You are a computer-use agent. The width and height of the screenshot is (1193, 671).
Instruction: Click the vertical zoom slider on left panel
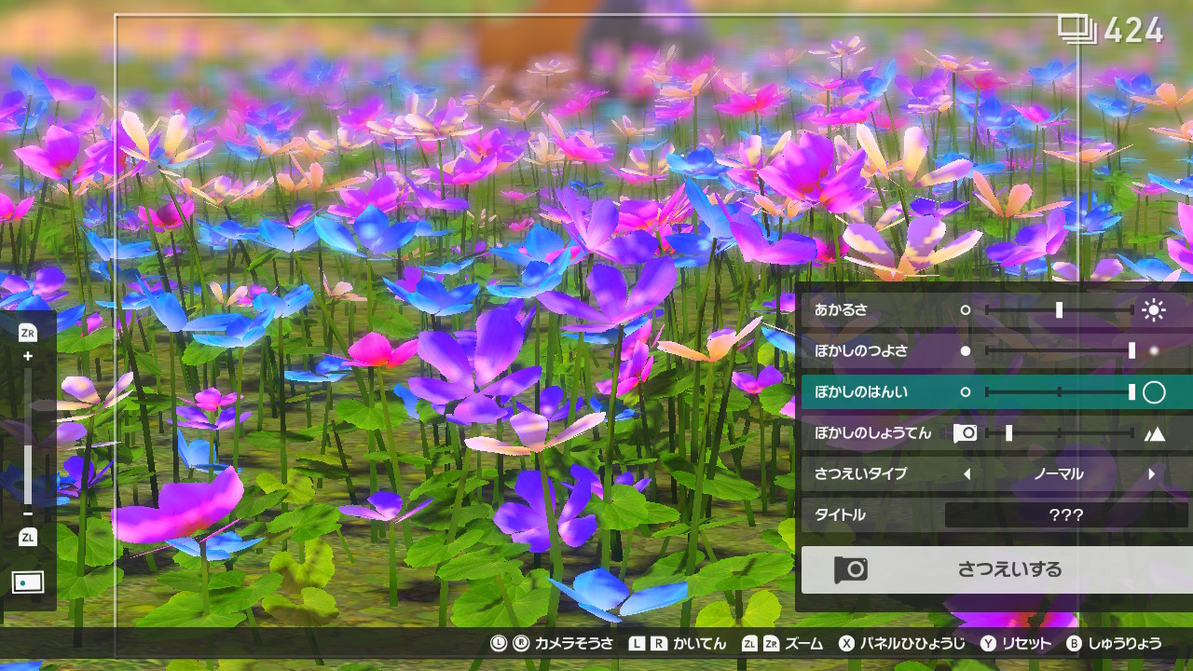(x=27, y=436)
